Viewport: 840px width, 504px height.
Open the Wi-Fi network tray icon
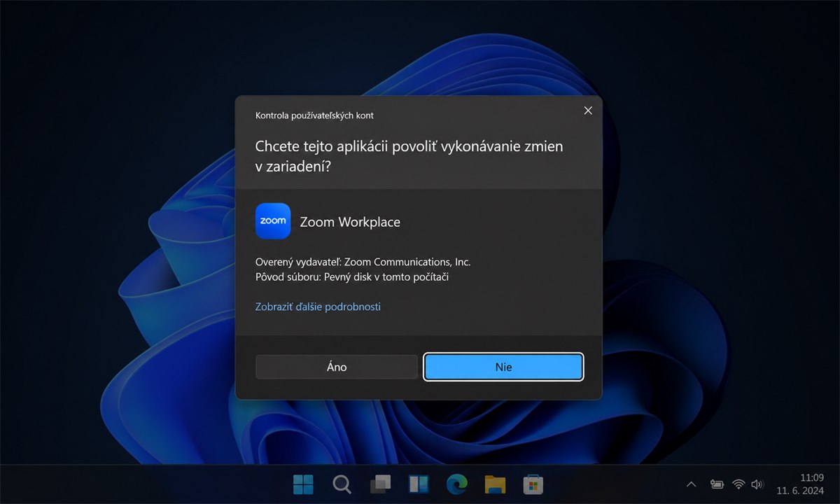point(738,484)
